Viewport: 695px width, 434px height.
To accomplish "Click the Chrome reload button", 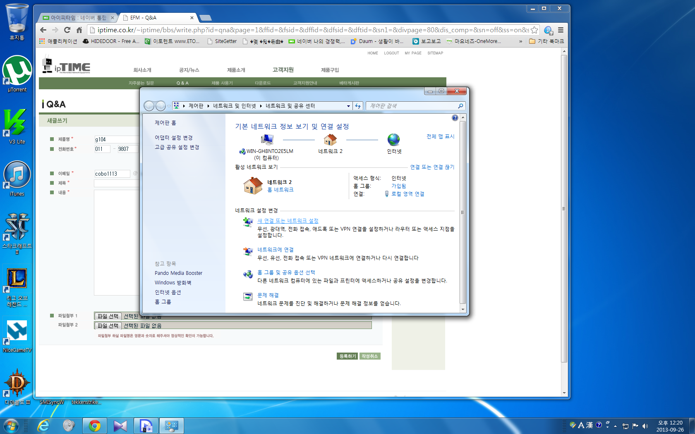I will (x=67, y=30).
